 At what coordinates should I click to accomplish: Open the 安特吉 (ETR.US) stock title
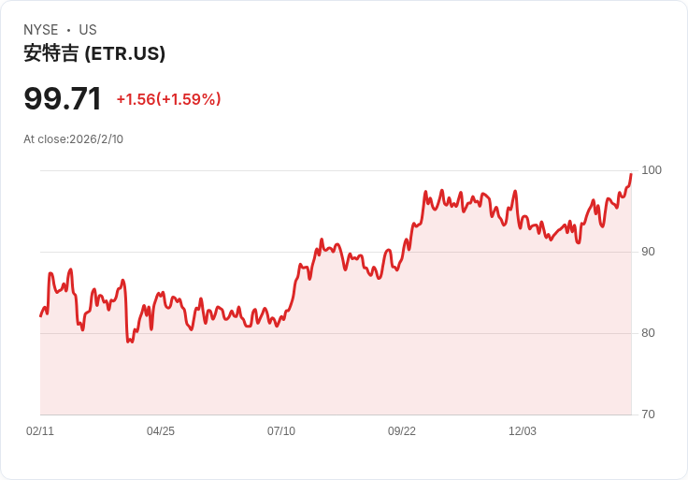(x=94, y=53)
